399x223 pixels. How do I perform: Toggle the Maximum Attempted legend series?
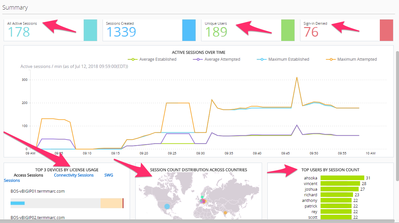click(351, 59)
